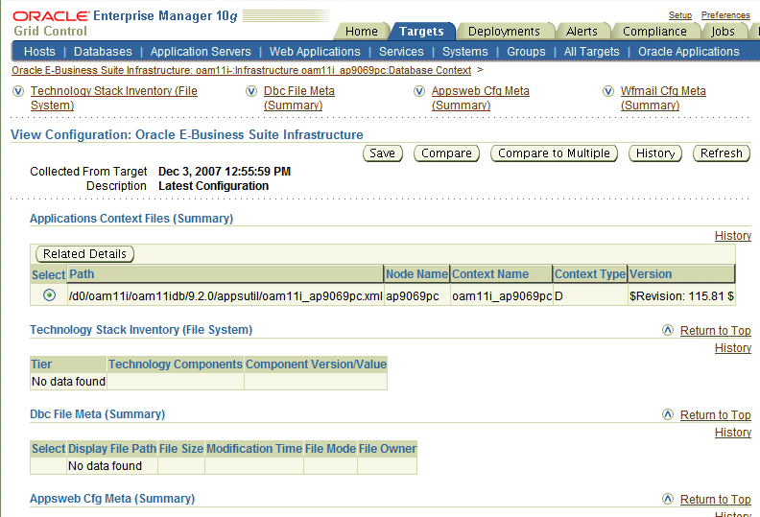Click the File Owner column header
This screenshot has height=517, width=760.
(x=388, y=449)
